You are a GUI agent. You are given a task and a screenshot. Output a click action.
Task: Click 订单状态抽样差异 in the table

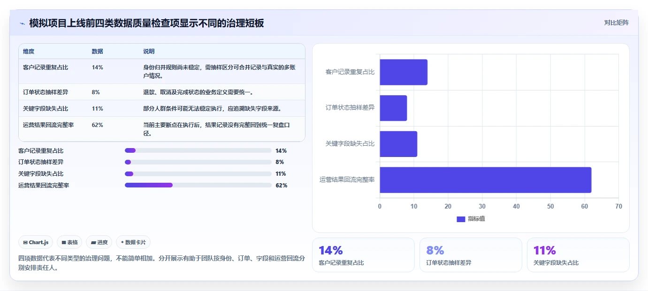point(46,92)
